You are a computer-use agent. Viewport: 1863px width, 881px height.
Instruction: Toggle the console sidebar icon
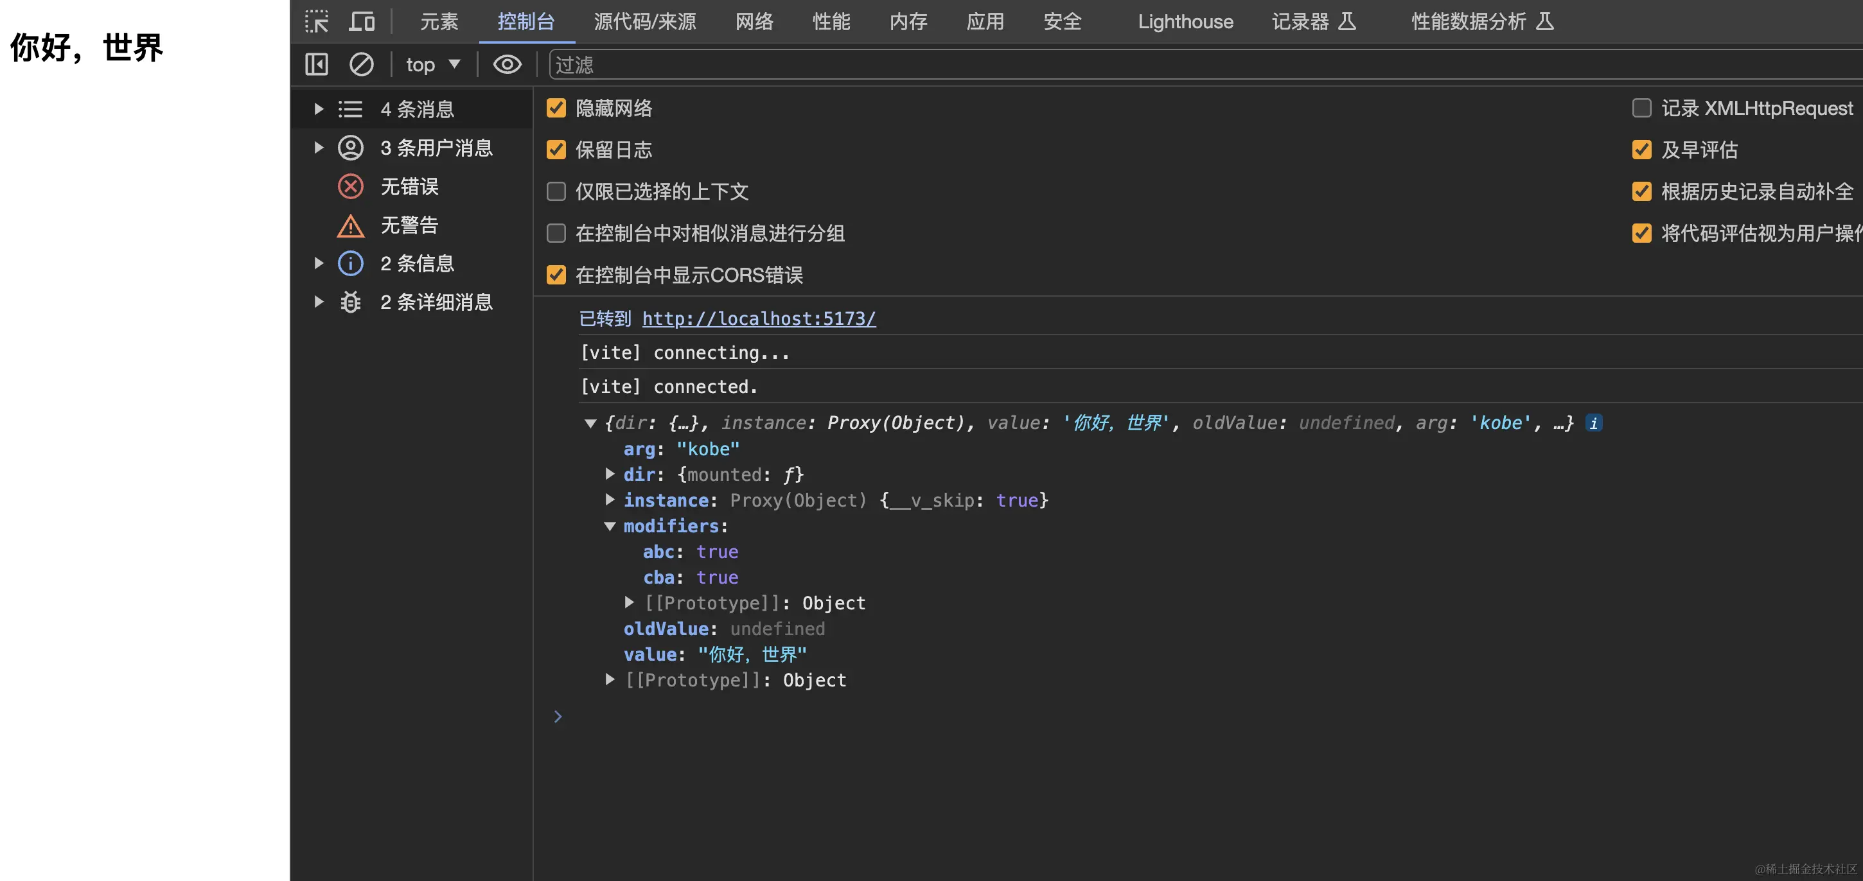tap(316, 64)
